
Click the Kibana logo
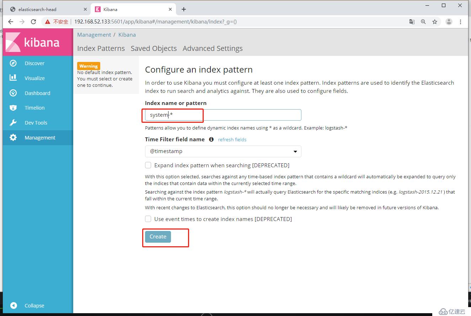38,42
